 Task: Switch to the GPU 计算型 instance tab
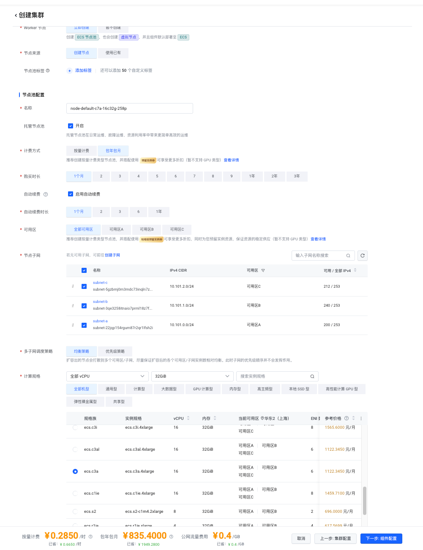pyautogui.click(x=203, y=389)
